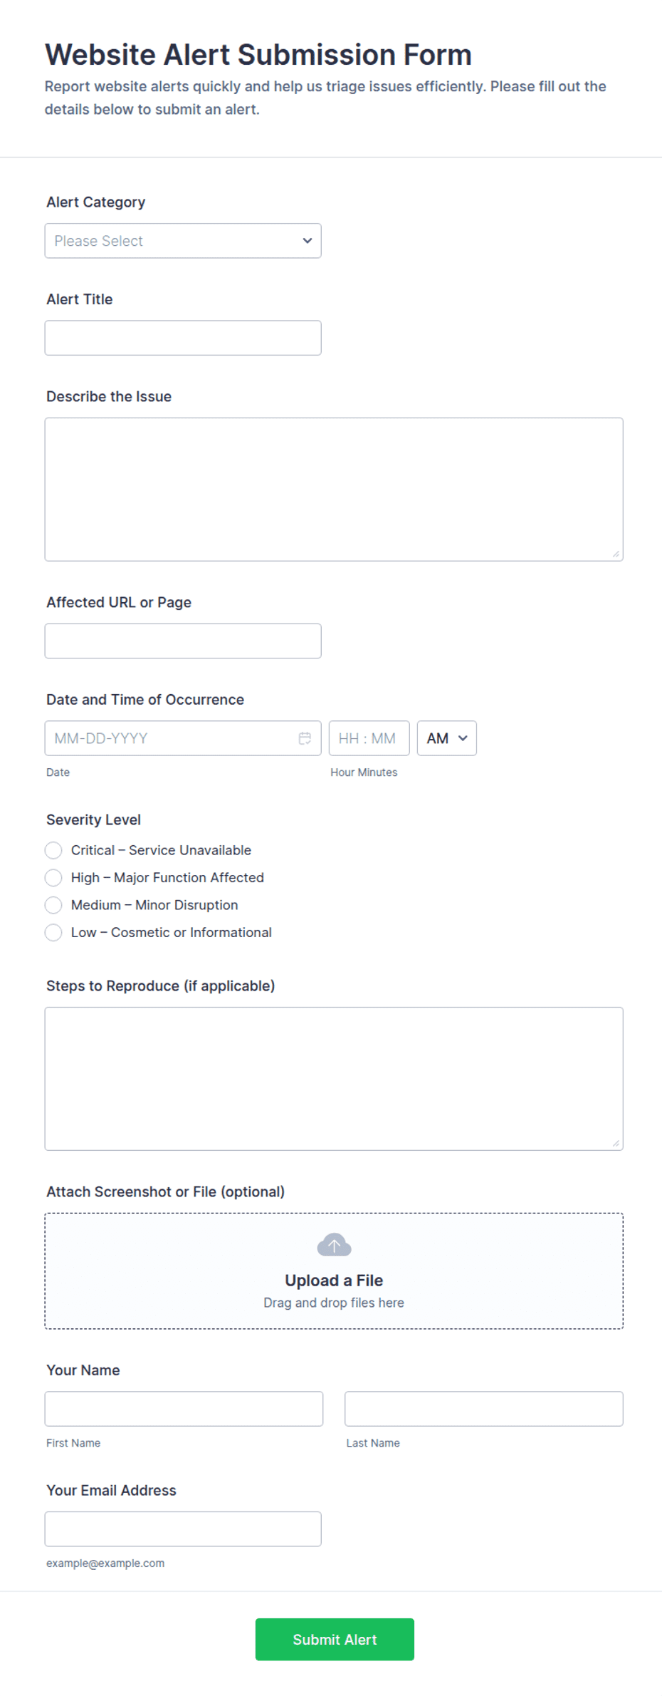This screenshot has width=662, height=1696.
Task: Click the Describe the Issue resize handle
Action: [x=616, y=554]
